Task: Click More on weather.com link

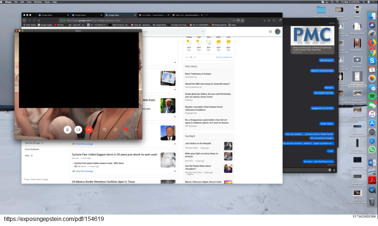Action: [x=224, y=57]
